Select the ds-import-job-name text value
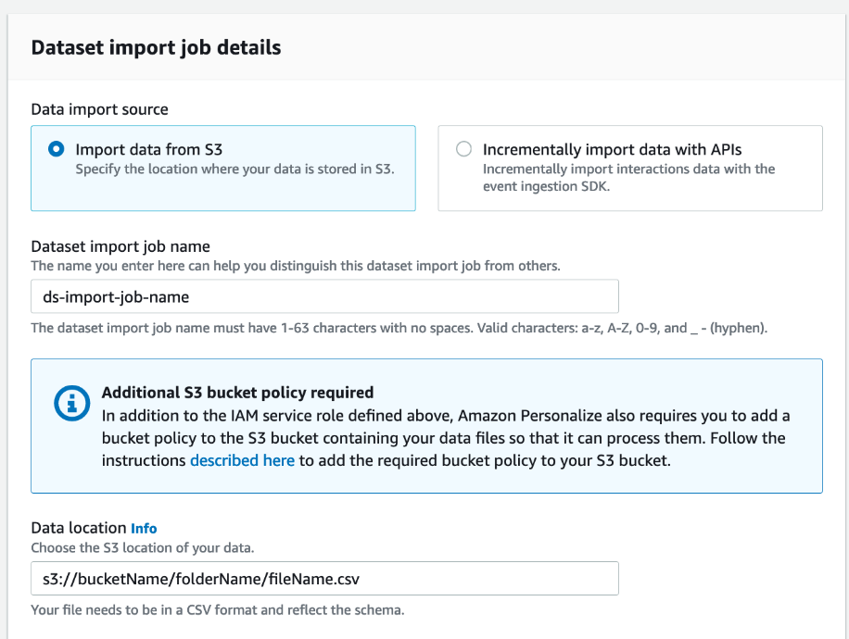This screenshot has width=849, height=639. 110,295
